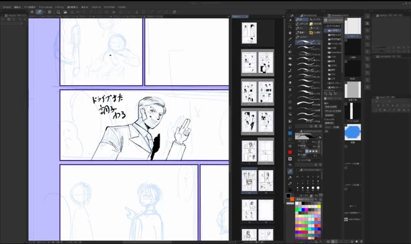Image resolution: width=411 pixels, height=244 pixels.
Task: Toggle checkbox on second black material thumbnail
Action: coord(346,62)
